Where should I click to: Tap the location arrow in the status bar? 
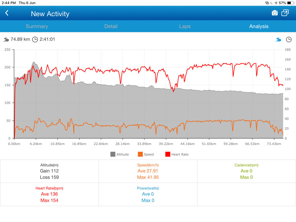click(x=276, y=3)
